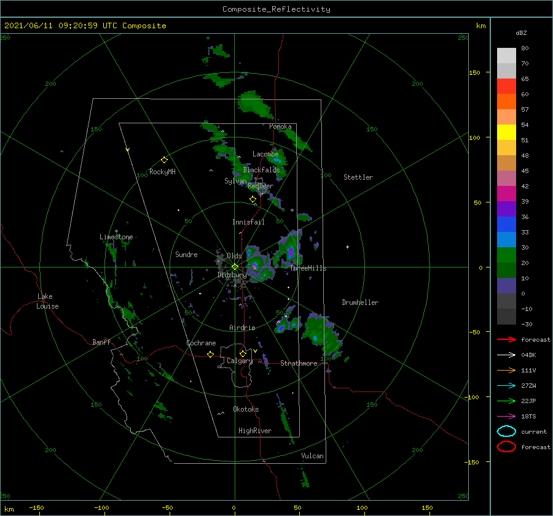
Task: Select the purple swatch between 39 and 36 dBZ
Action: tap(506, 209)
